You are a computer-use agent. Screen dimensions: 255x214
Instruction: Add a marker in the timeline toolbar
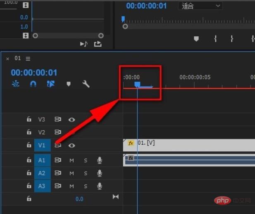coord(69,84)
